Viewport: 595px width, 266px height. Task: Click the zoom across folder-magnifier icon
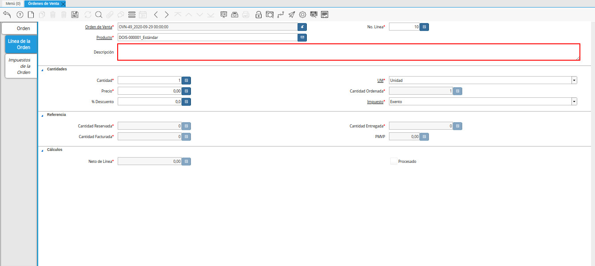click(x=270, y=15)
